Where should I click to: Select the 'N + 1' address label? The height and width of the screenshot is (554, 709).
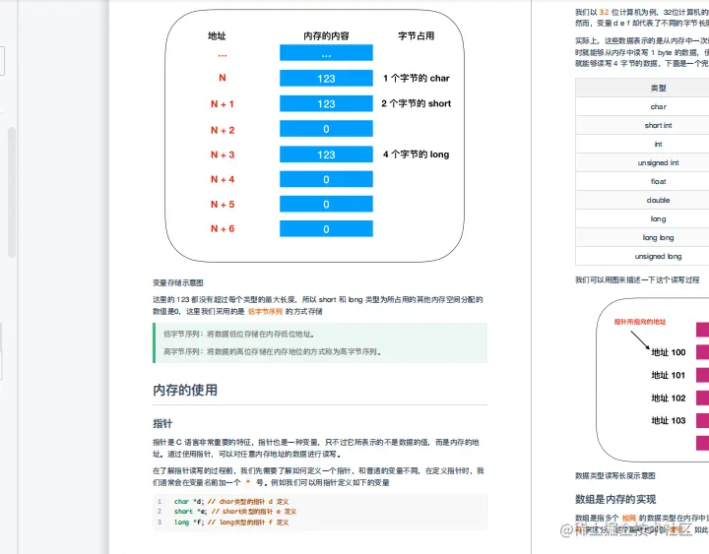[222, 104]
